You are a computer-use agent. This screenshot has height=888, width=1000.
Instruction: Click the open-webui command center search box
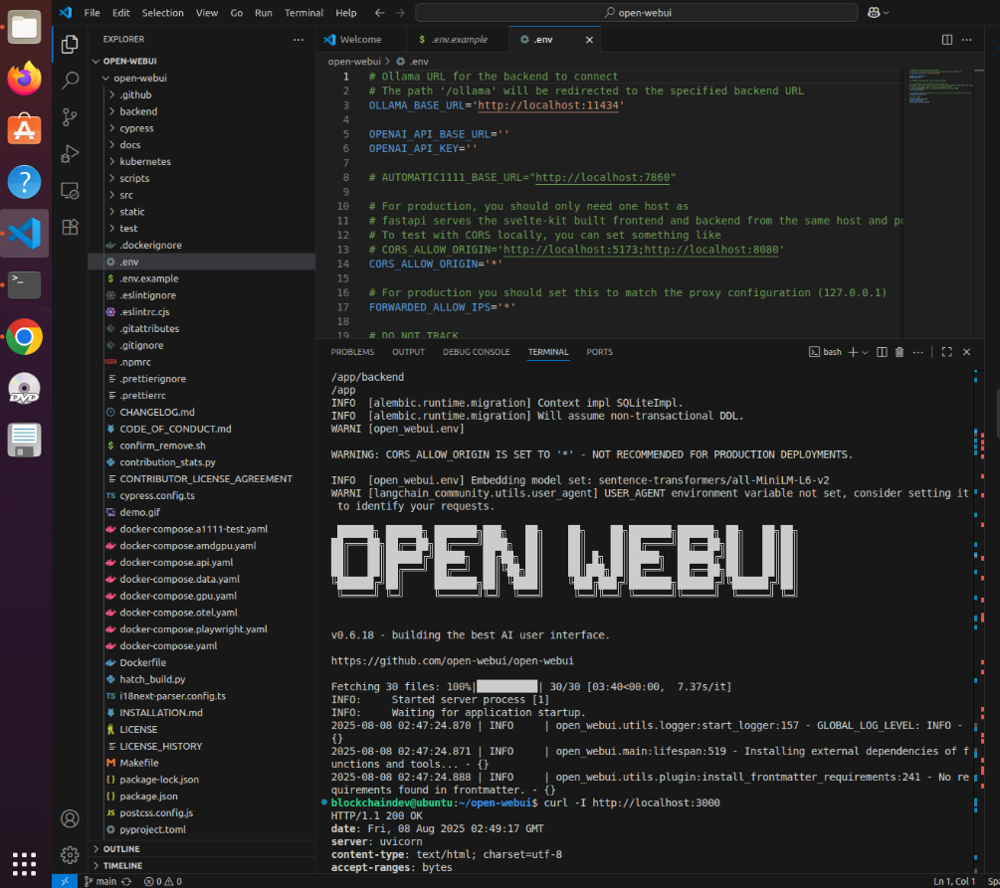click(637, 13)
